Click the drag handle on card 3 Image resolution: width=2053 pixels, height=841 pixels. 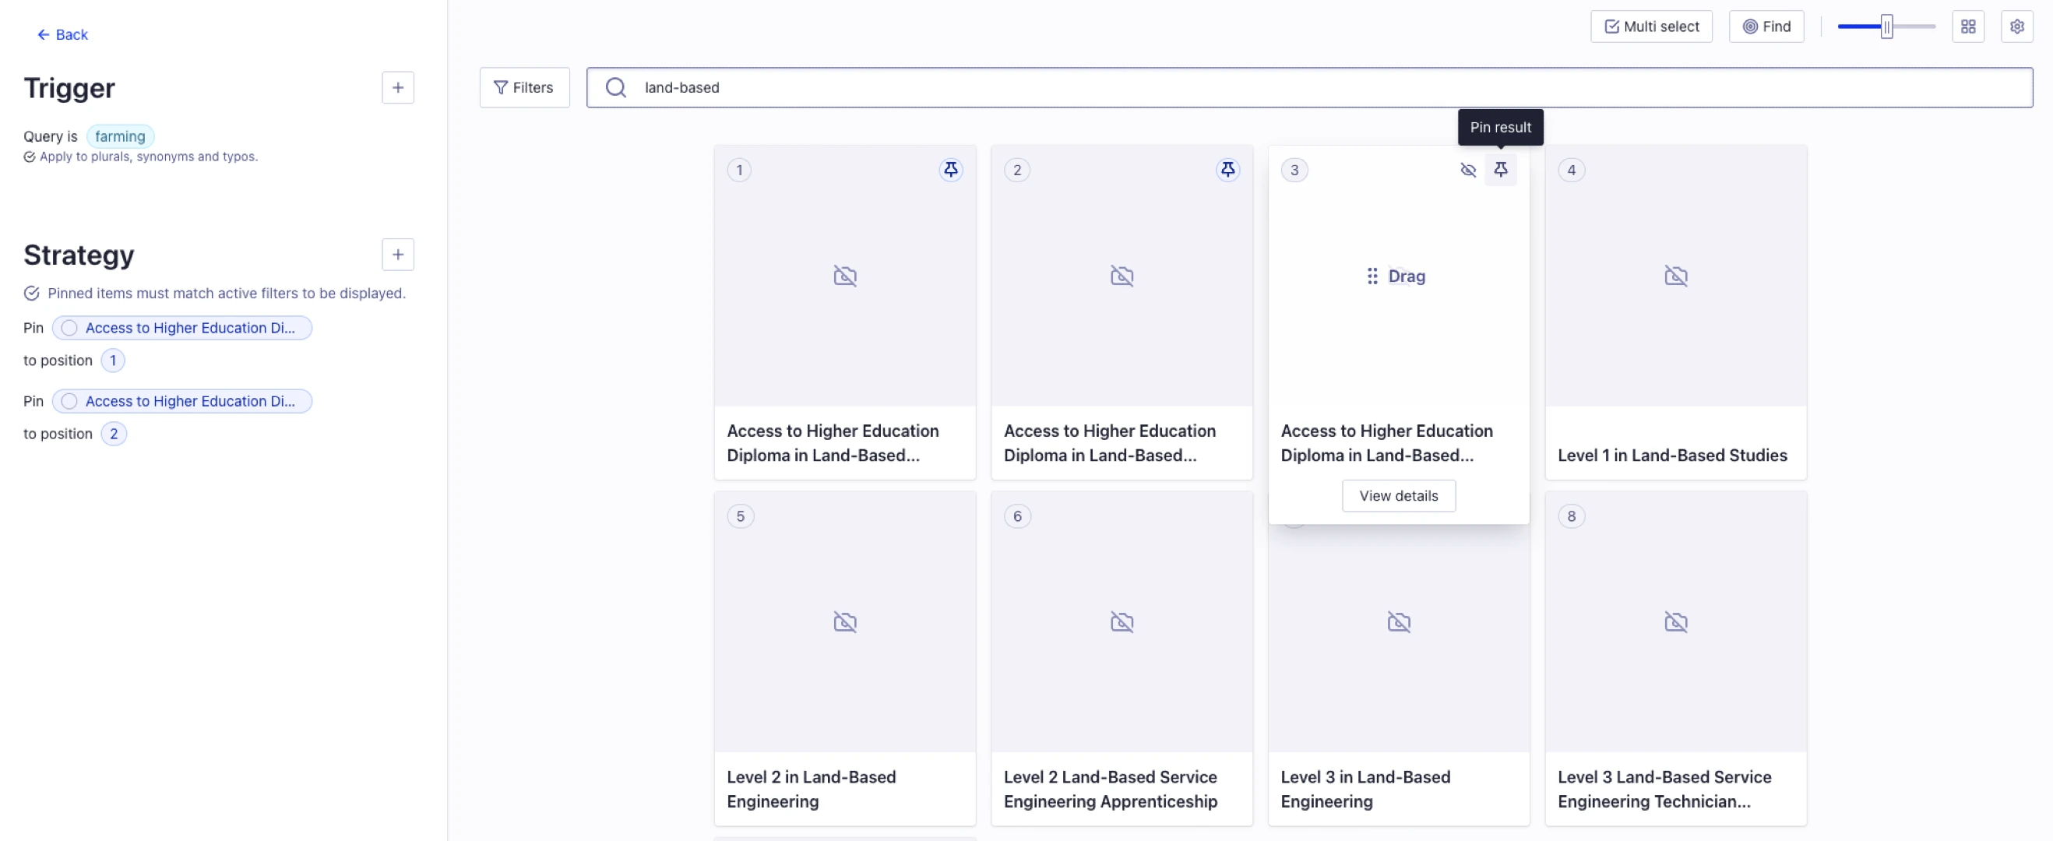click(1371, 276)
